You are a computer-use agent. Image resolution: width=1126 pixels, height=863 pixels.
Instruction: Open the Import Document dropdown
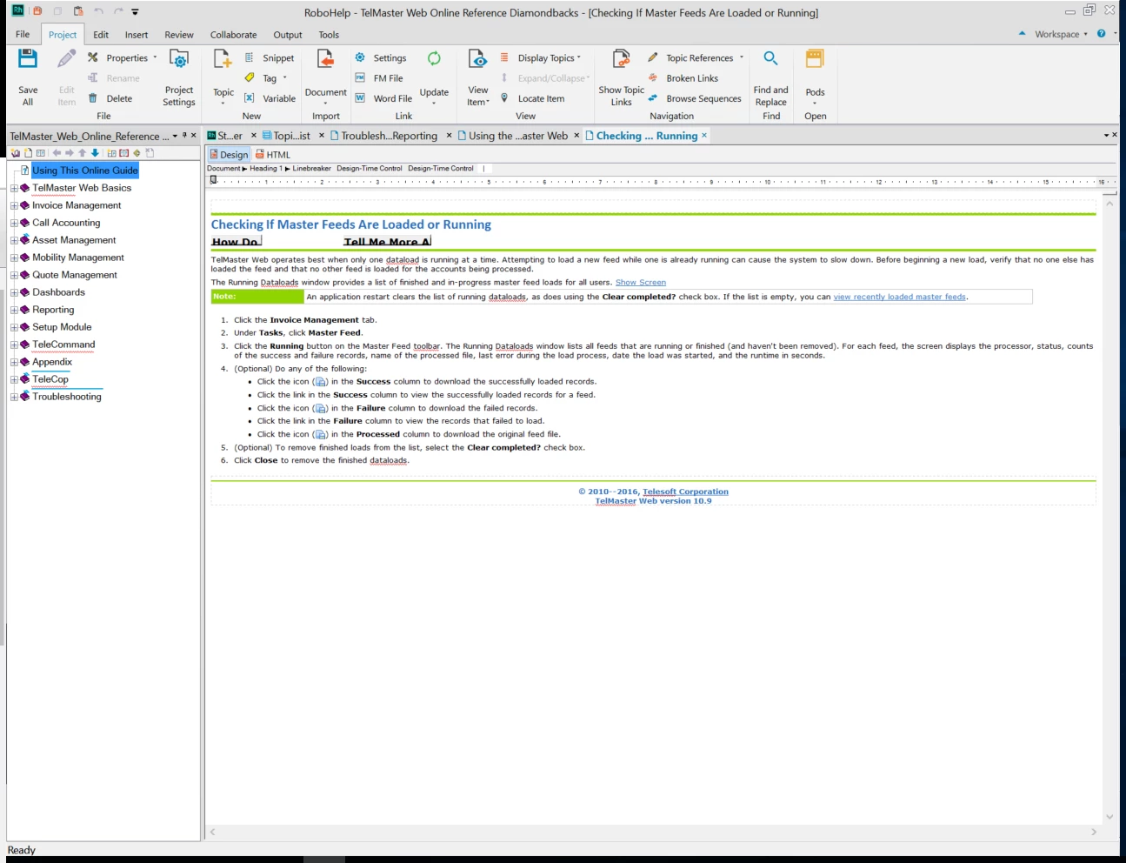coord(326,104)
